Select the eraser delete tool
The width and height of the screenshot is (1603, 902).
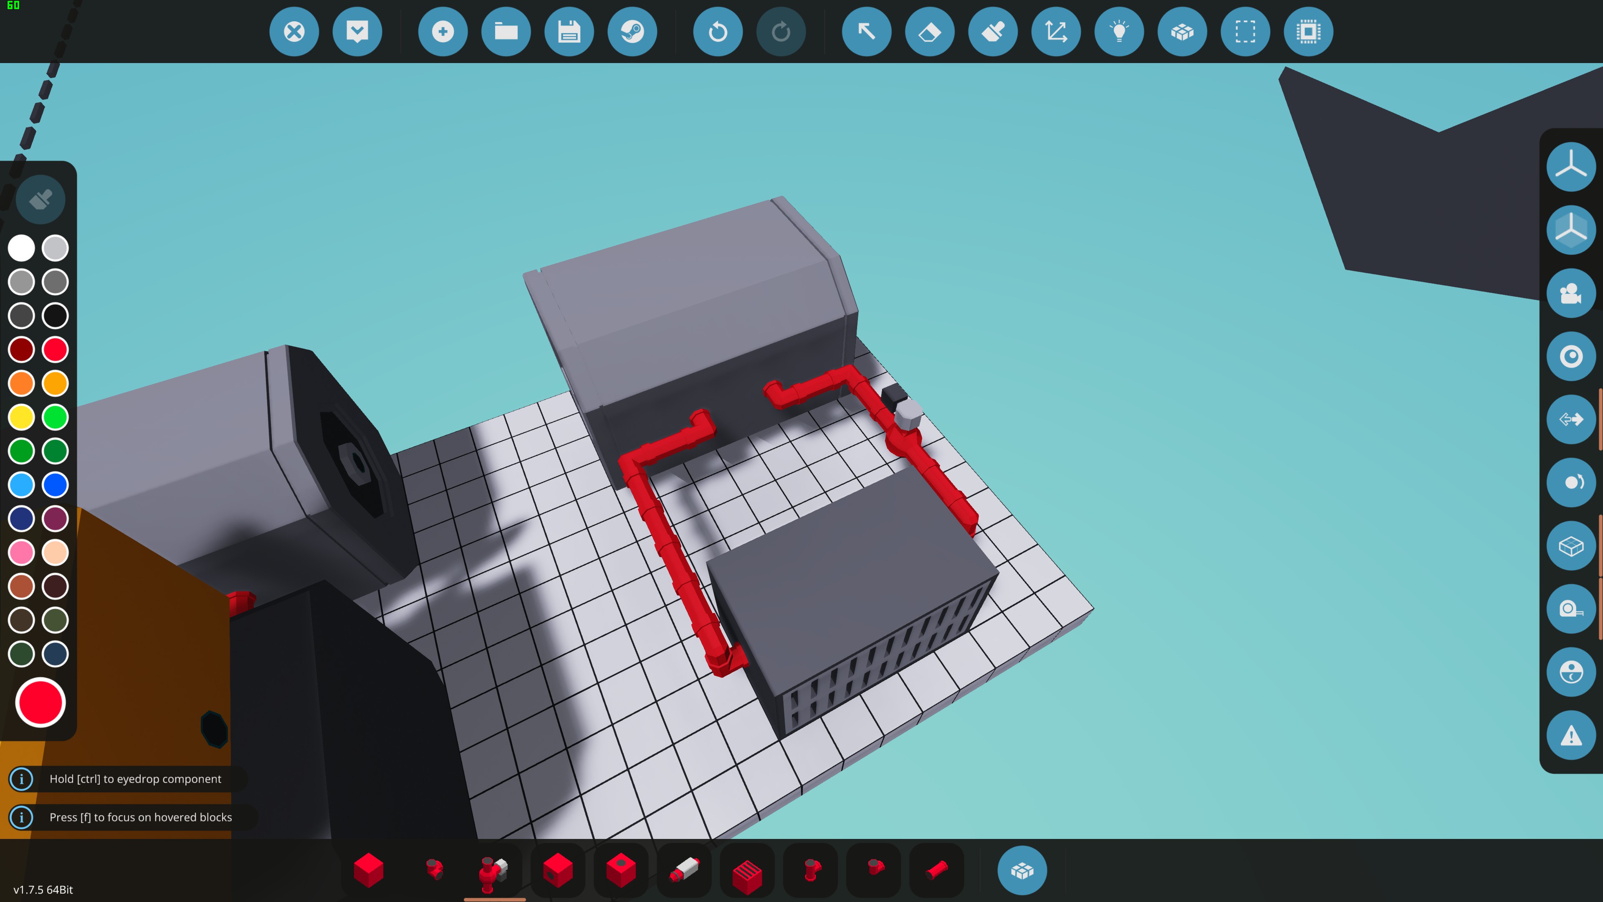click(930, 32)
